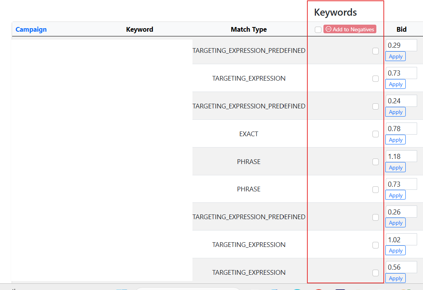The height and width of the screenshot is (290, 423).
Task: Check the box in the 0.29 bid row
Action: (376, 51)
